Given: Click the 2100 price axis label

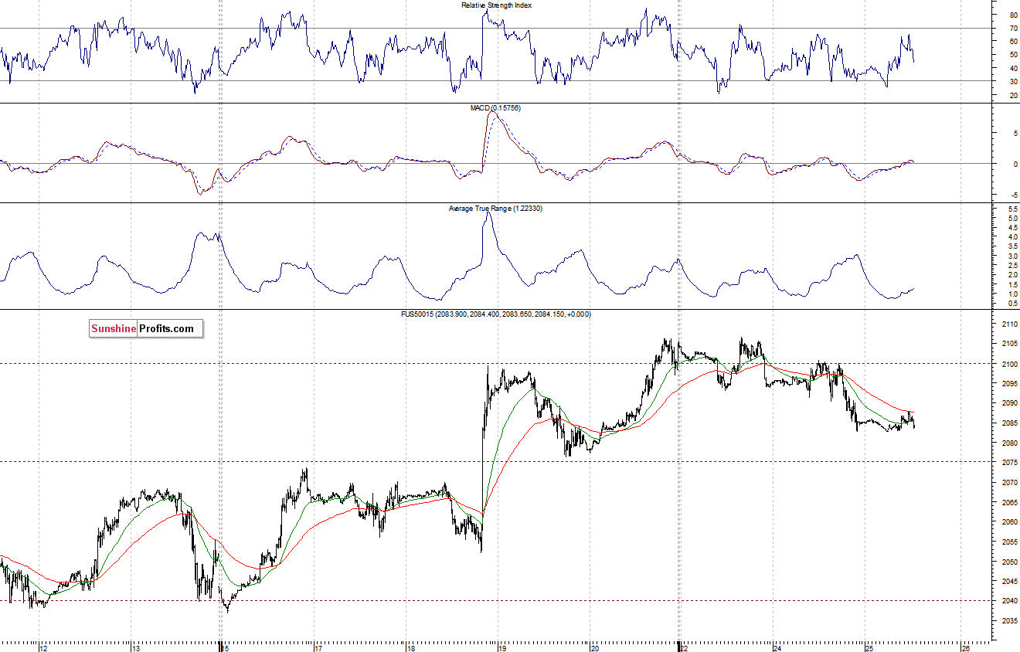Looking at the screenshot, I should click(x=1010, y=364).
